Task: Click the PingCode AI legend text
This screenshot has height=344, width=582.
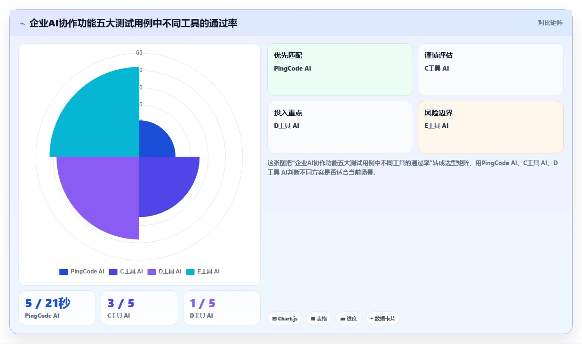Action: pyautogui.click(x=88, y=272)
